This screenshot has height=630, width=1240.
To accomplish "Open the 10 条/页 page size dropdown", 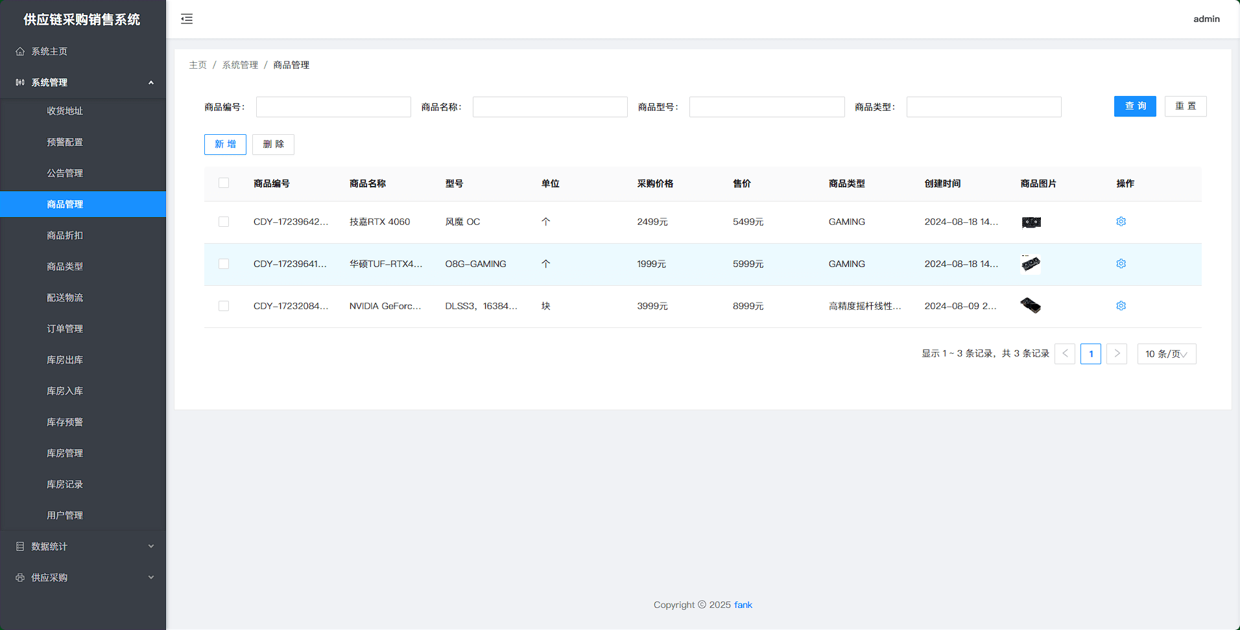I will click(x=1166, y=354).
